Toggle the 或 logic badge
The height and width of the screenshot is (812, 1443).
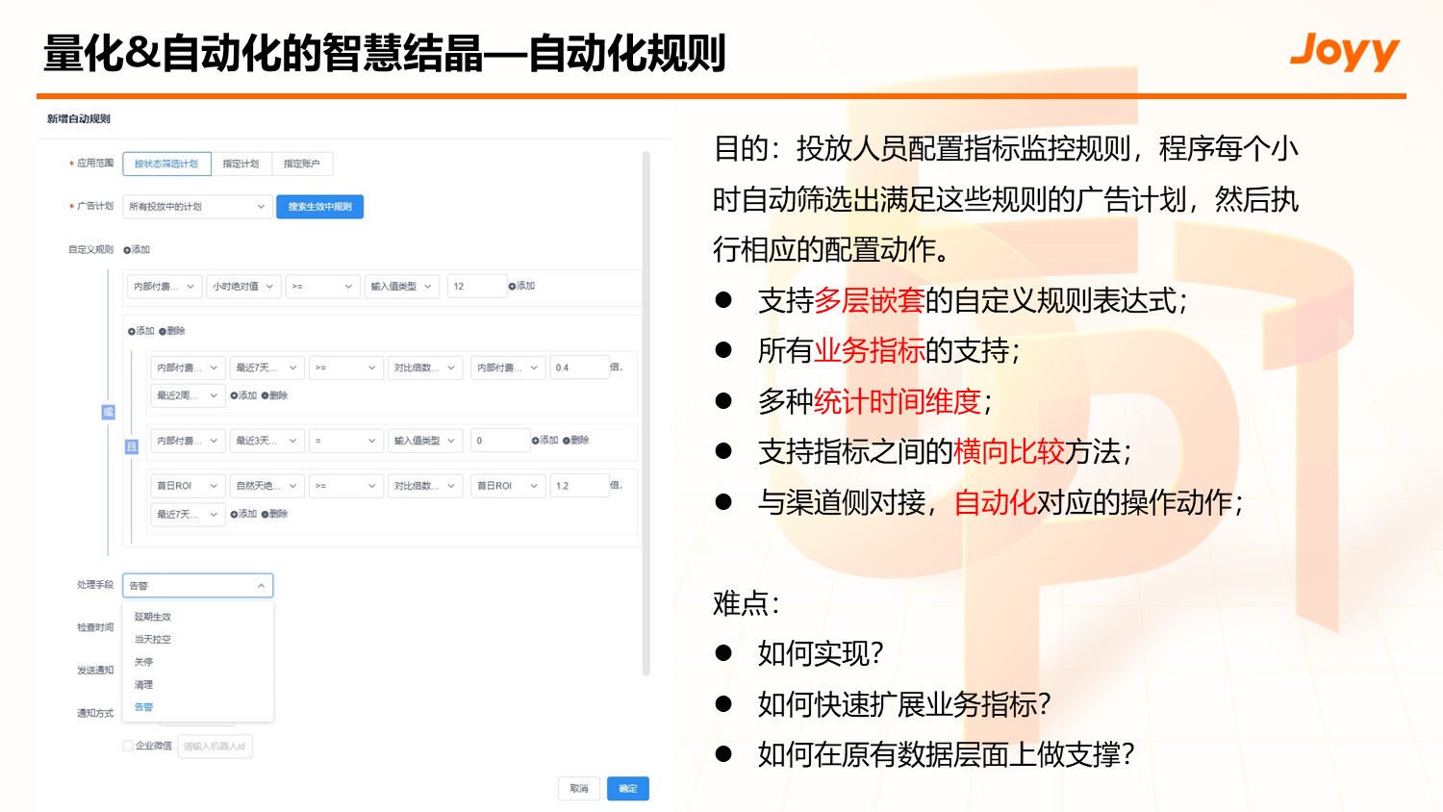click(108, 412)
